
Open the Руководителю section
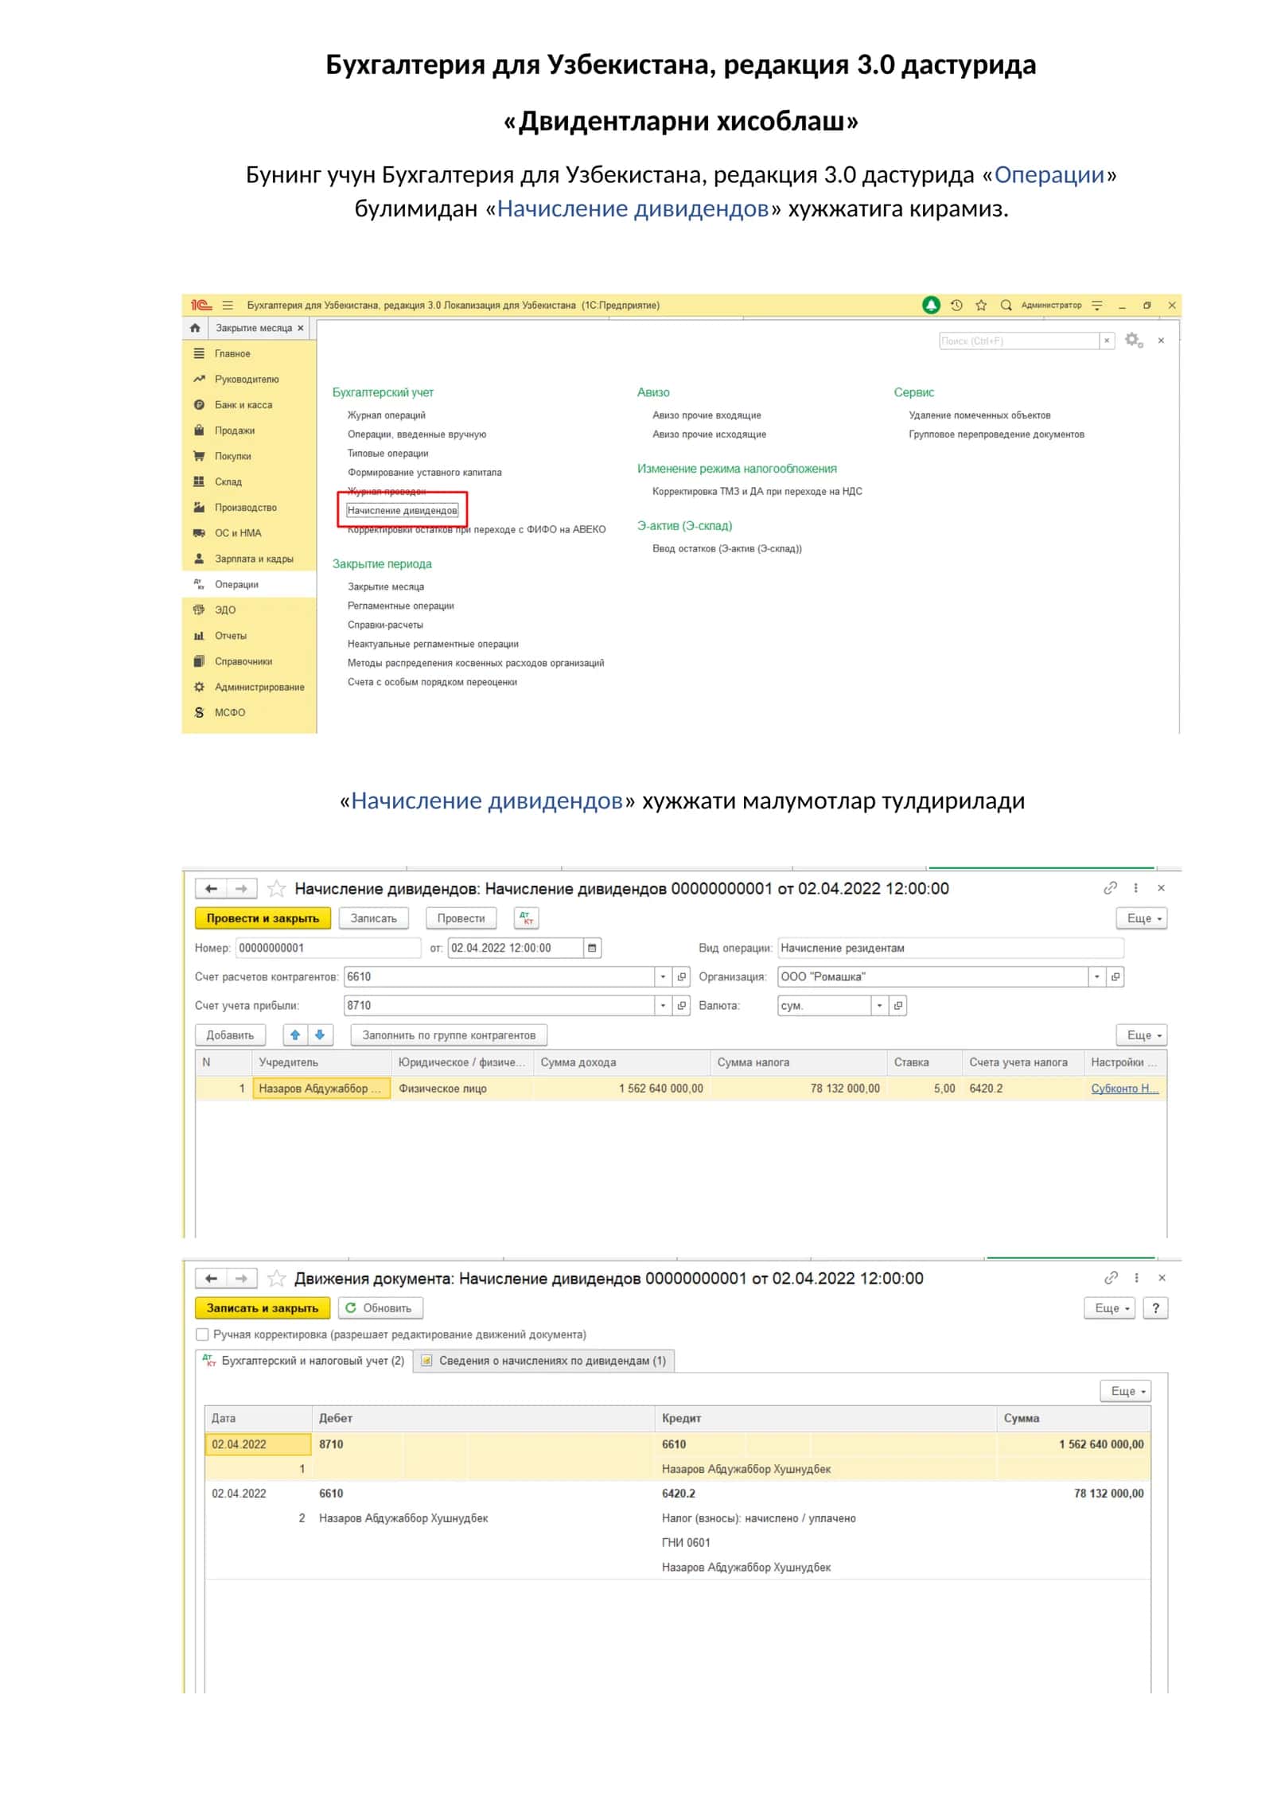coord(247,380)
